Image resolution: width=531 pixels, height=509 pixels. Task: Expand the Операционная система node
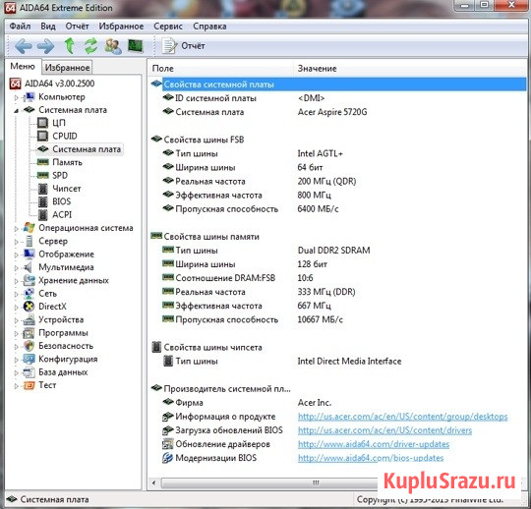click(16, 229)
